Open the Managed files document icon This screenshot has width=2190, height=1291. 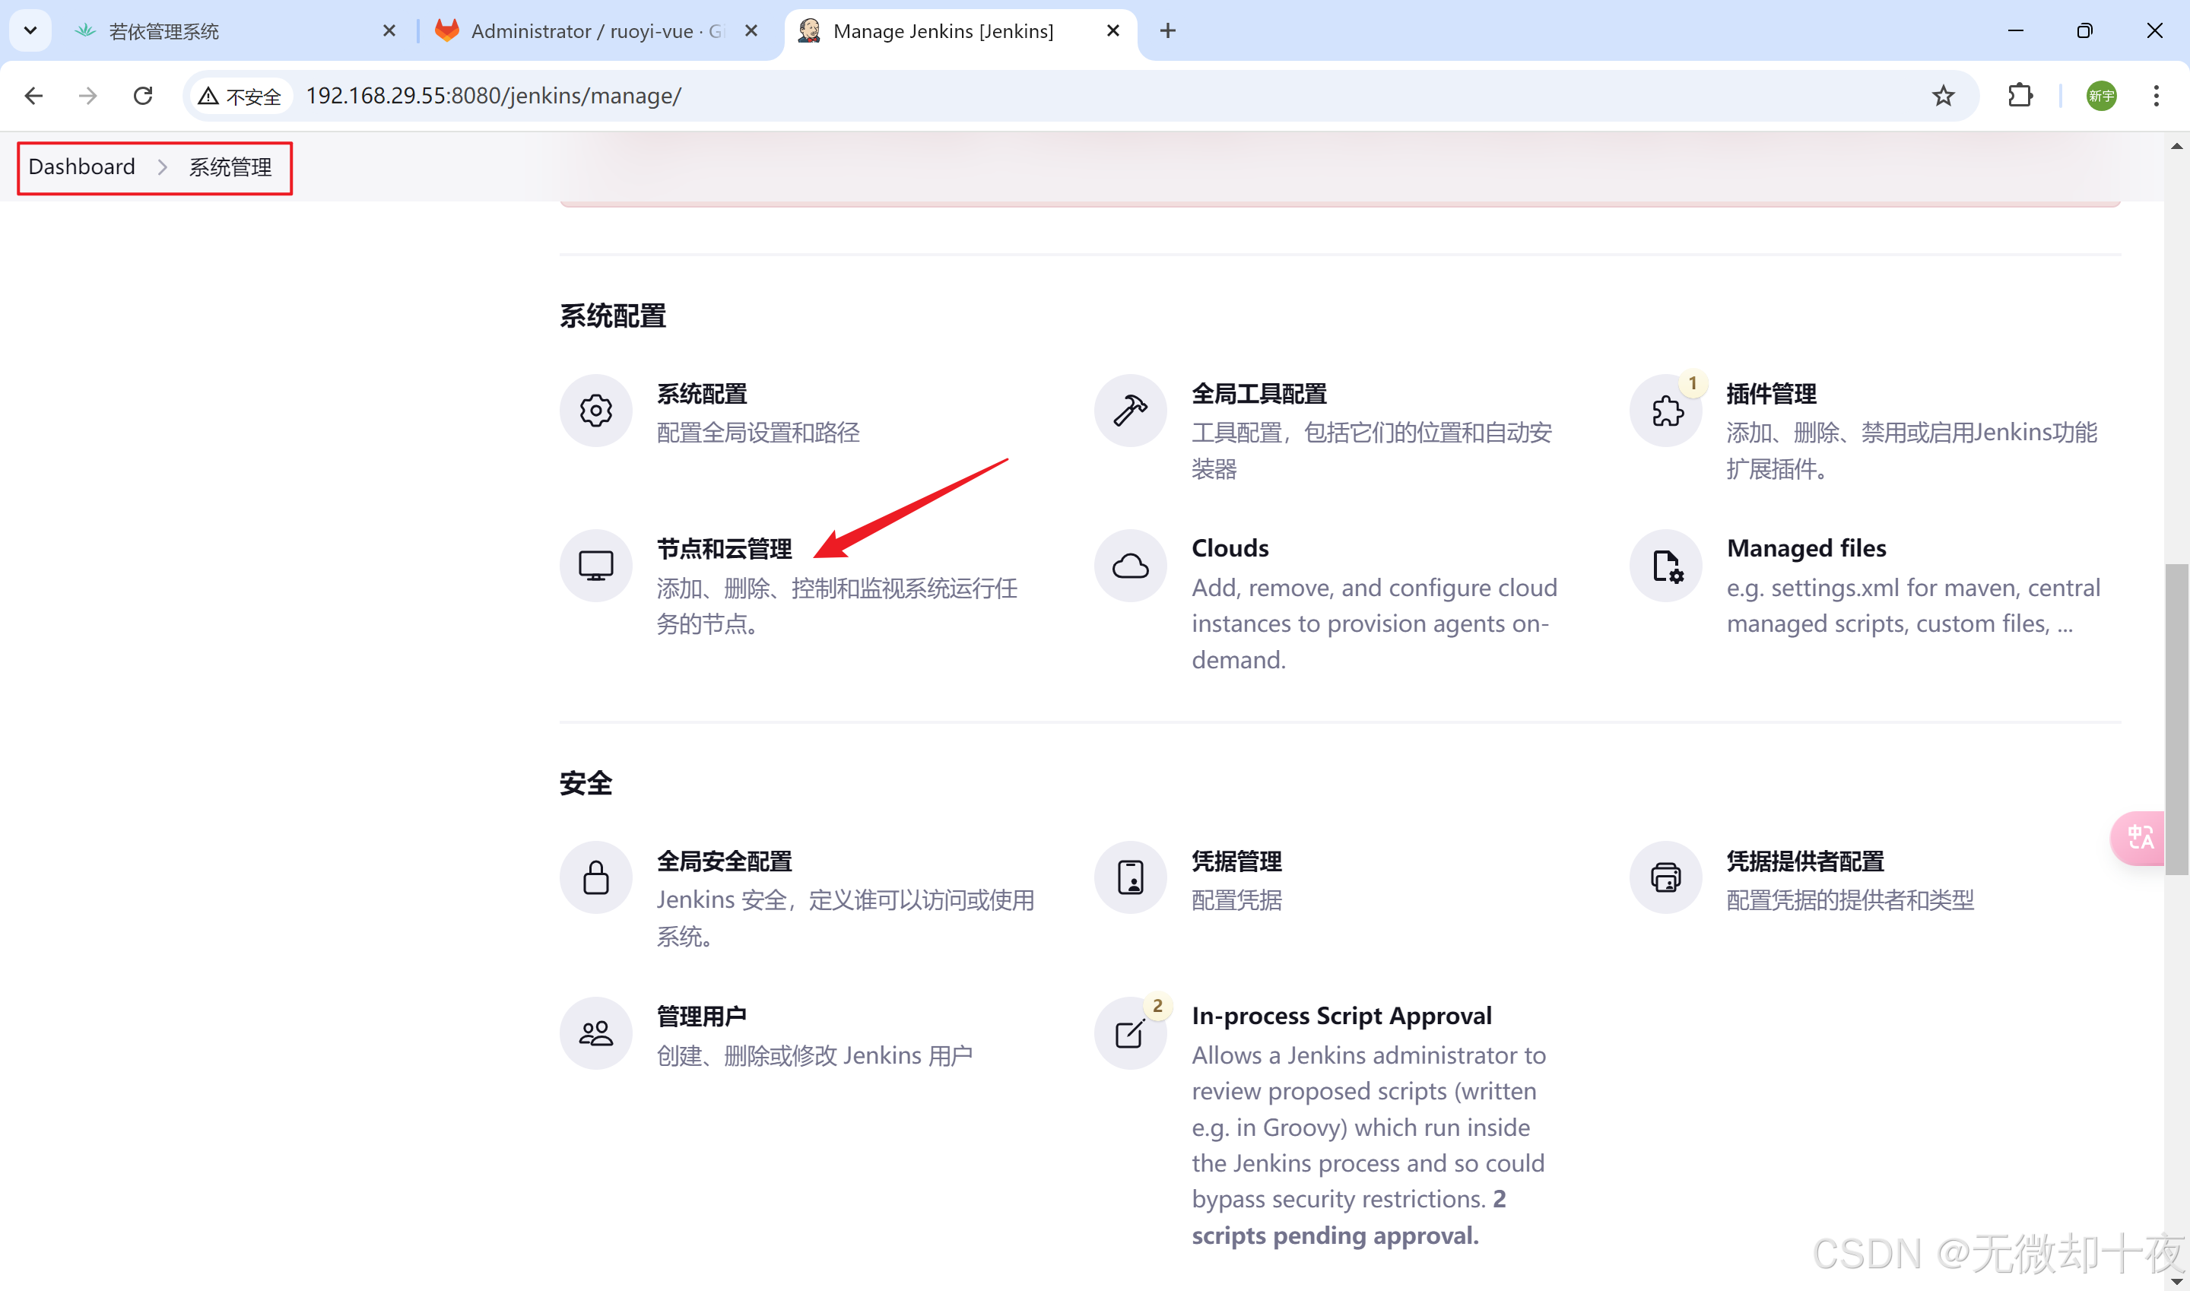click(x=1665, y=566)
